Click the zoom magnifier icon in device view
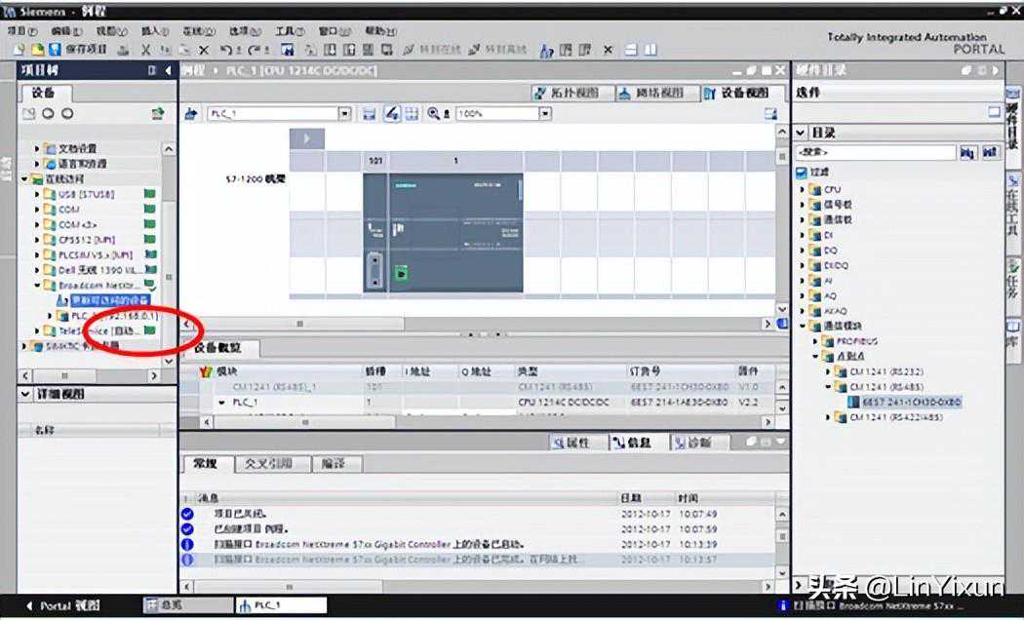Viewport: 1024px width, 620px height. pyautogui.click(x=433, y=114)
